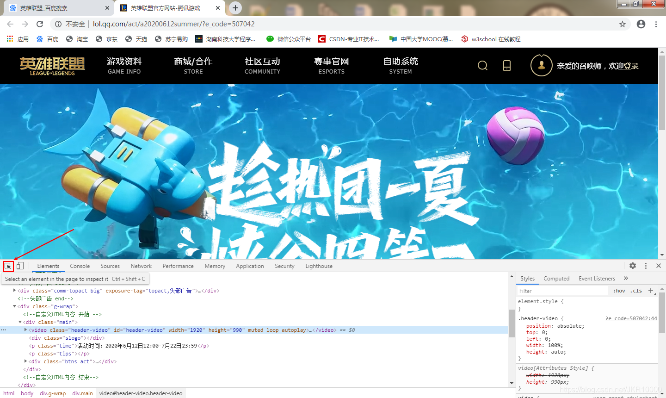Open the 百度 bookmark
The image size is (666, 398).
(48, 39)
